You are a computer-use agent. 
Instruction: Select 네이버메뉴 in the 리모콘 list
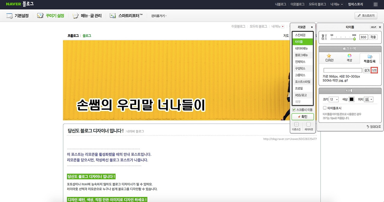click(x=302, y=48)
